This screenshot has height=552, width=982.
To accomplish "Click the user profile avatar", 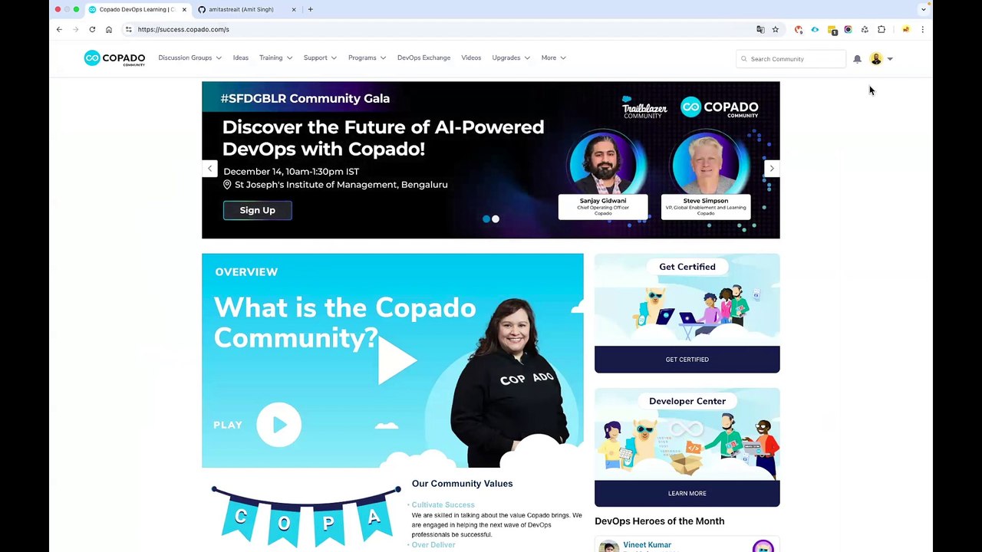I will tap(876, 59).
